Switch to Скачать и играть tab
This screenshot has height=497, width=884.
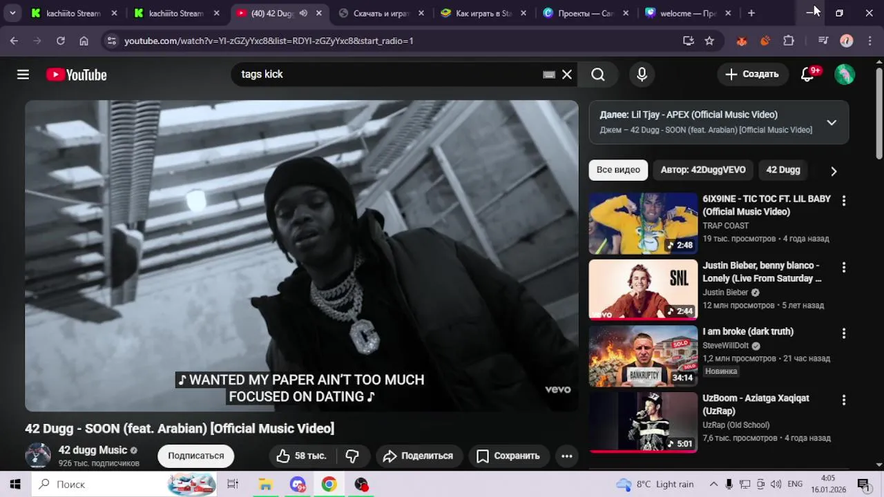tap(381, 13)
